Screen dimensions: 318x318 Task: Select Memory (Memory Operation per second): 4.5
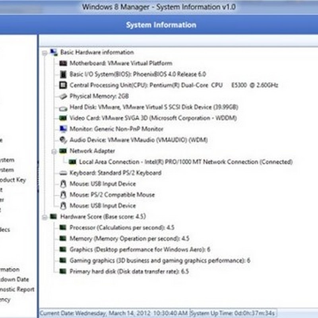pyautogui.click(x=130, y=238)
